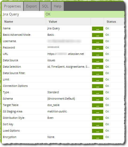The height and width of the screenshot is (147, 128).
Task: Open Data Selection column chooser
Action: coord(98,67)
